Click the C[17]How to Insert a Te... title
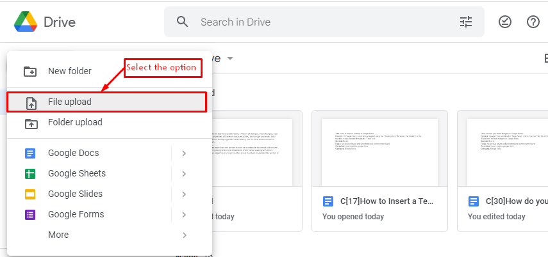Image resolution: width=548 pixels, height=257 pixels. [x=388, y=201]
